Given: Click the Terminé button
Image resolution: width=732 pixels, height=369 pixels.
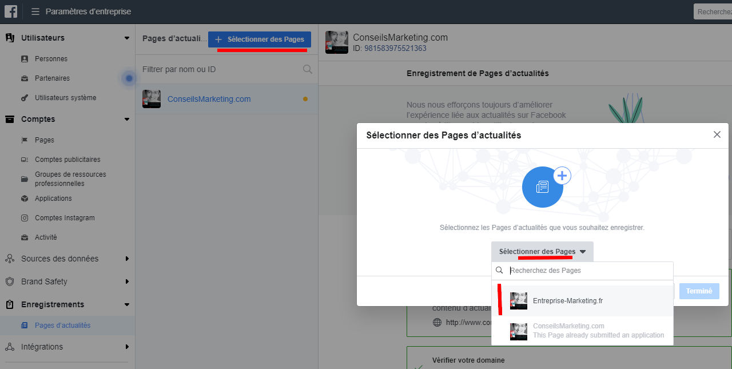Looking at the screenshot, I should 699,291.
